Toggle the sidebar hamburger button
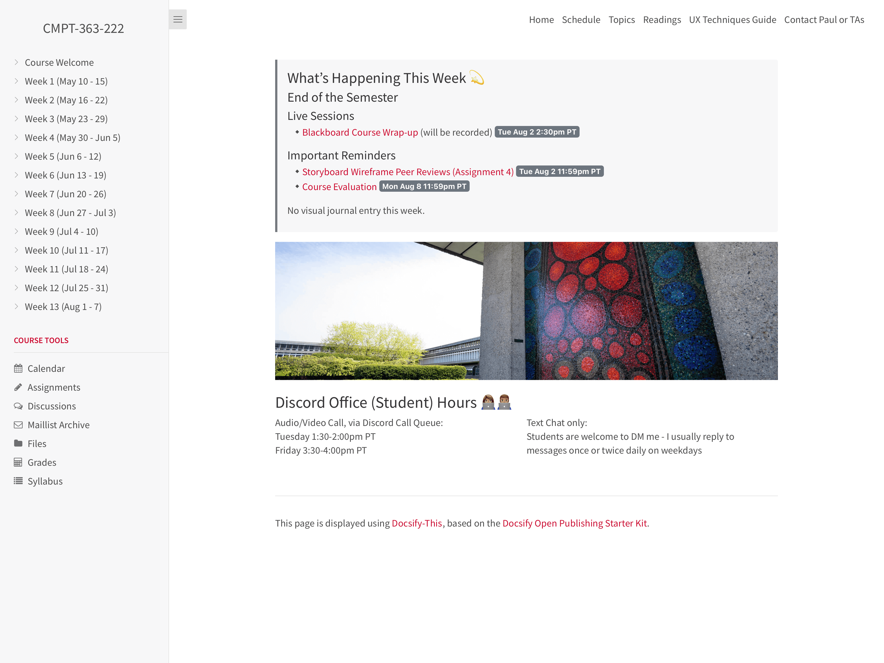This screenshot has height=663, width=884. (x=177, y=19)
